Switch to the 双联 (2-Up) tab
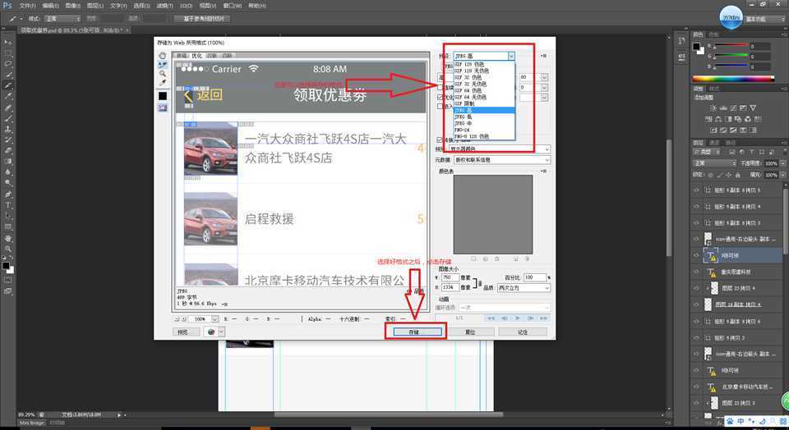Screen dimensions: 789x430 [212, 56]
